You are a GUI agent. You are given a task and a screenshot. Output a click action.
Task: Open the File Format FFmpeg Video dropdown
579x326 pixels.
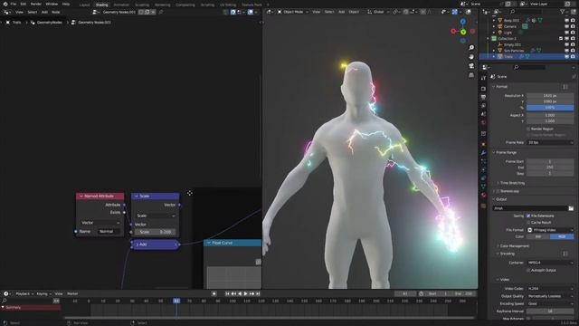click(550, 230)
